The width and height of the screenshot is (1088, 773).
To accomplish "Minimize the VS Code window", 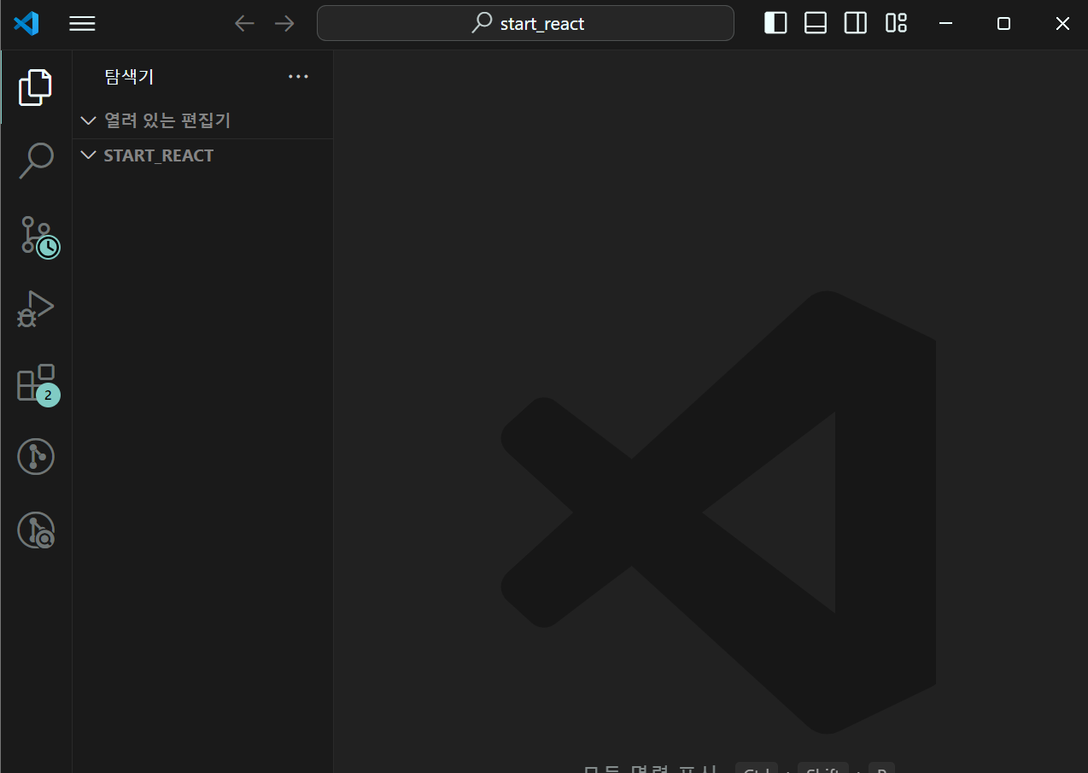I will pyautogui.click(x=945, y=24).
